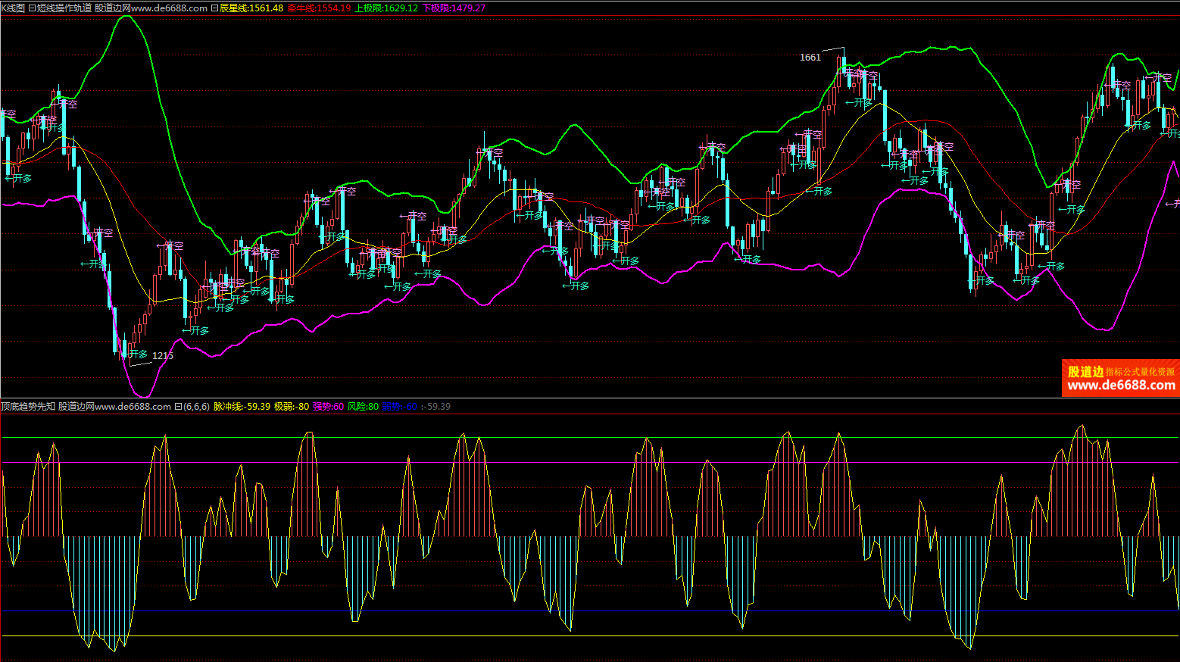
Task: Click the 强势:60 magenta legend label
Action: click(x=328, y=407)
